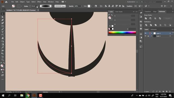Select the Eraser tool
The image size is (174, 98).
coord(2,38)
